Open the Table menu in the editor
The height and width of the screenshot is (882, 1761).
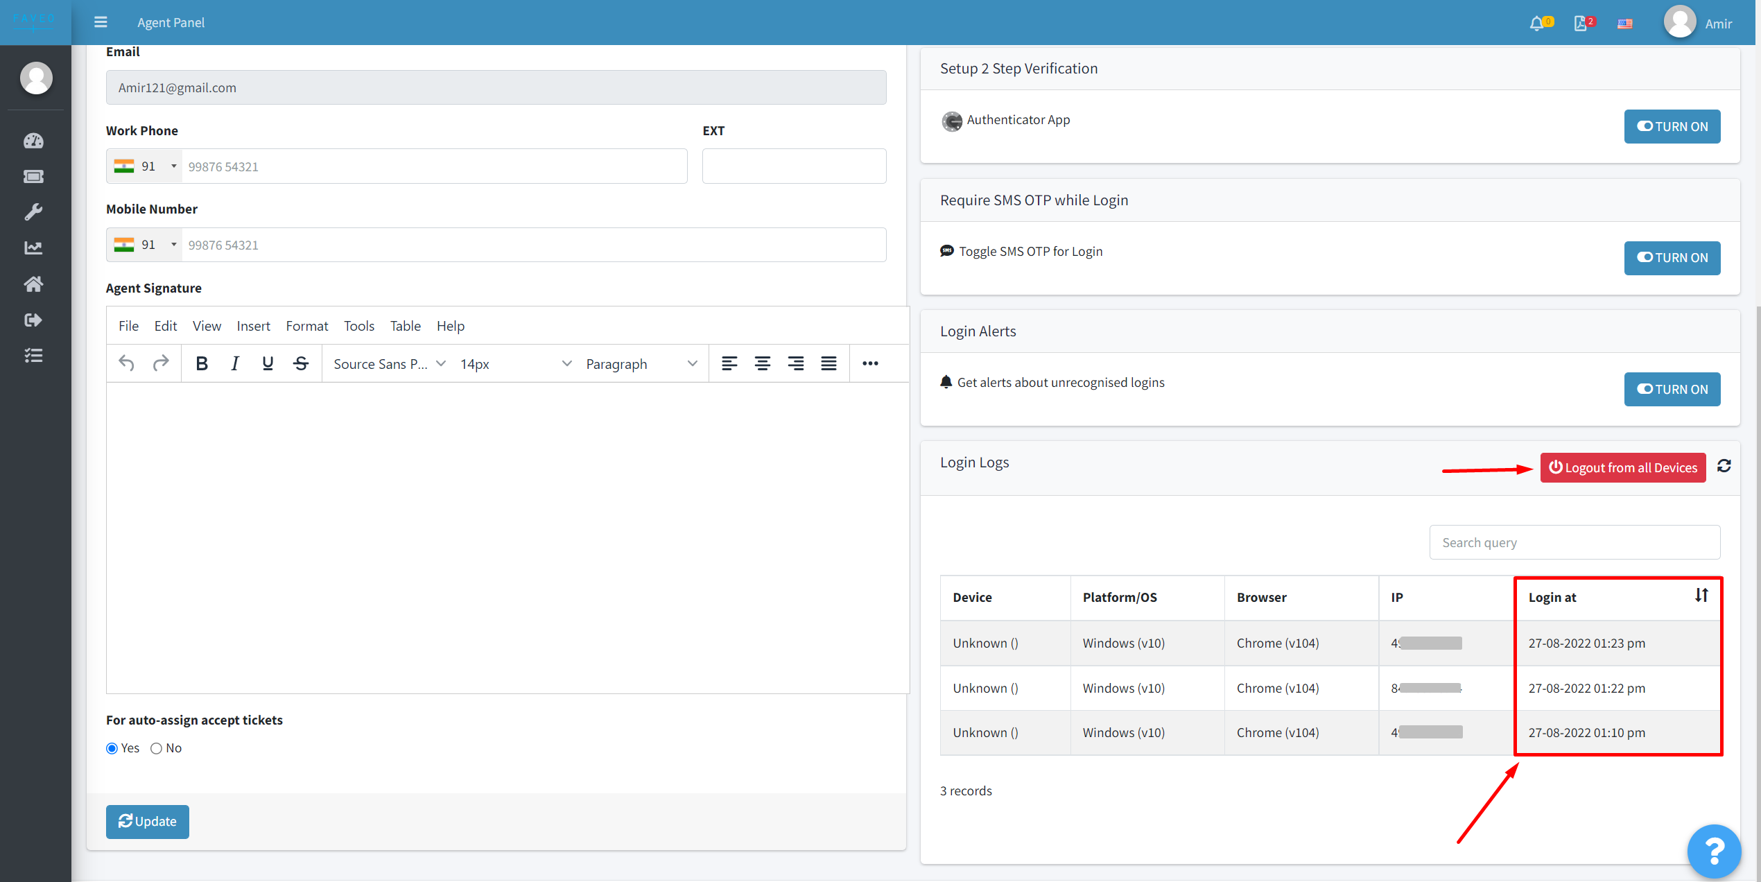click(x=405, y=325)
